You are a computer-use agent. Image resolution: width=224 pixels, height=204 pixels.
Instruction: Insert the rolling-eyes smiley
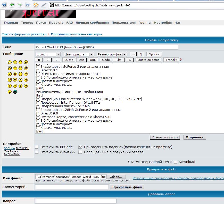click(x=20, y=80)
